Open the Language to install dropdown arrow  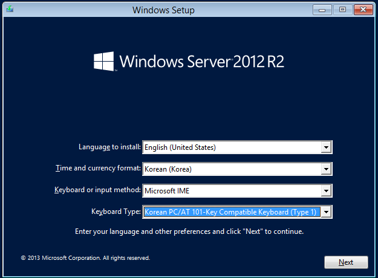click(x=326, y=147)
